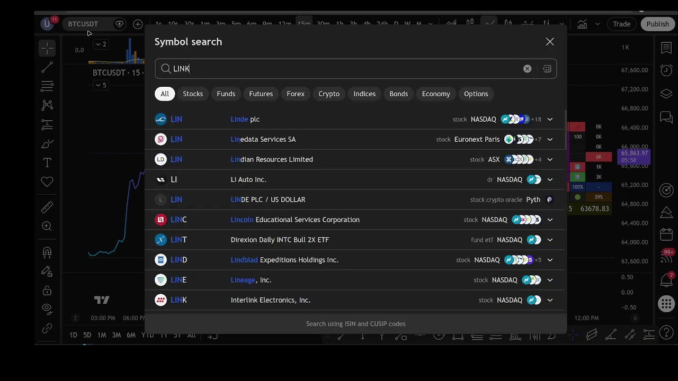The image size is (678, 381).
Task: Expand the Lineage, Inc. row
Action: 550,280
